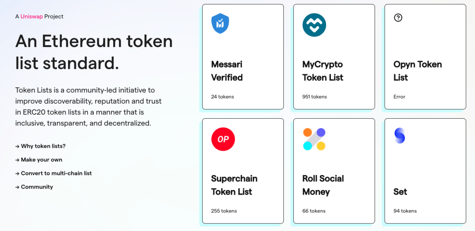Click the red OP Superchain logo

coord(223,139)
